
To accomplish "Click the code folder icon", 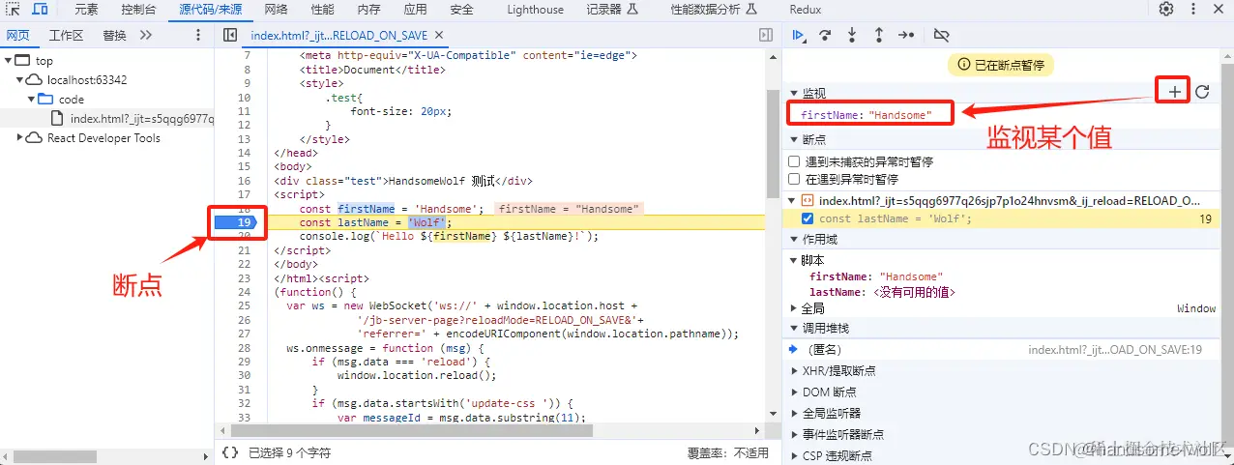I will [x=47, y=99].
